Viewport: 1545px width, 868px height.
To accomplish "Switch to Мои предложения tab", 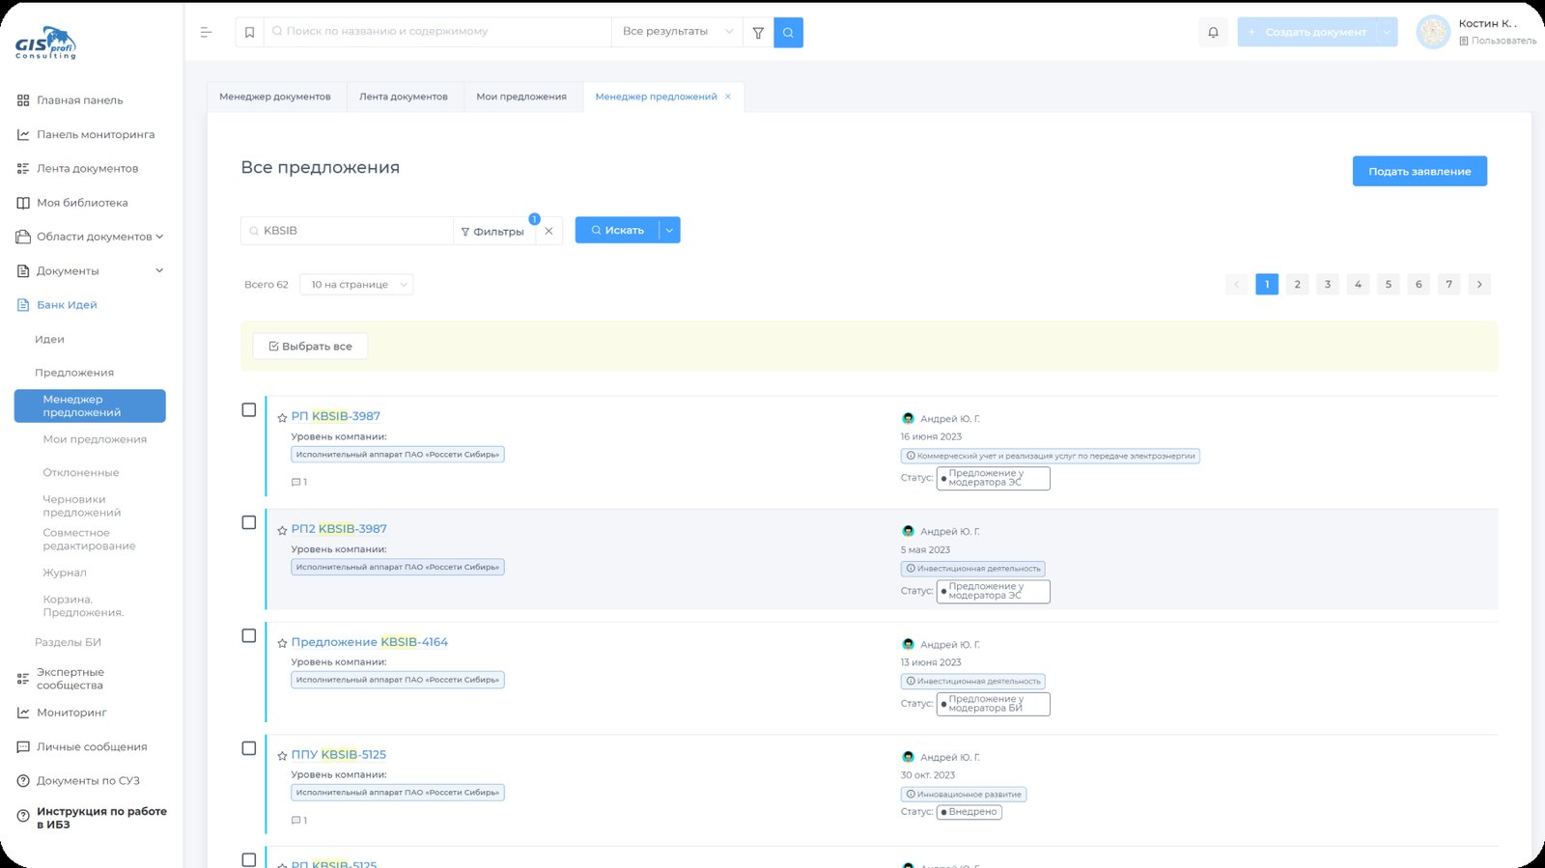I will tap(521, 97).
